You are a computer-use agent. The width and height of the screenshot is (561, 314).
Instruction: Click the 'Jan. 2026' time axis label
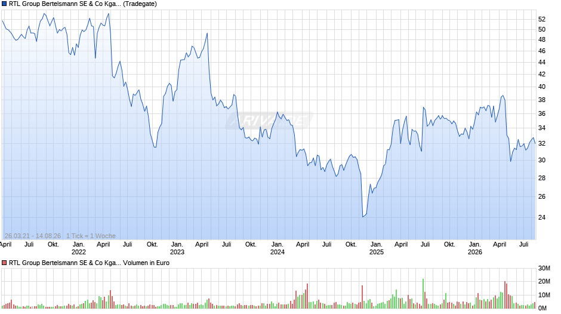click(475, 248)
